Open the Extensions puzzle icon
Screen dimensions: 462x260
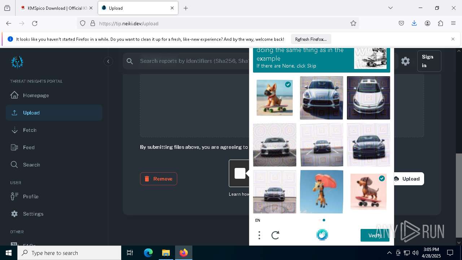click(440, 23)
